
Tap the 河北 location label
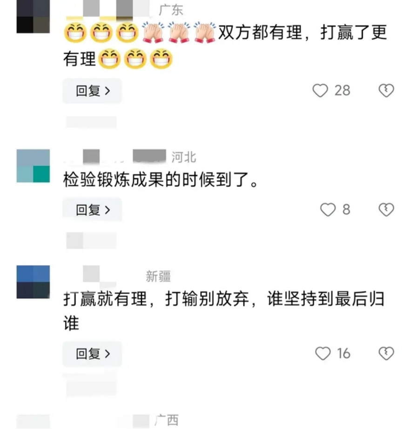click(x=183, y=157)
